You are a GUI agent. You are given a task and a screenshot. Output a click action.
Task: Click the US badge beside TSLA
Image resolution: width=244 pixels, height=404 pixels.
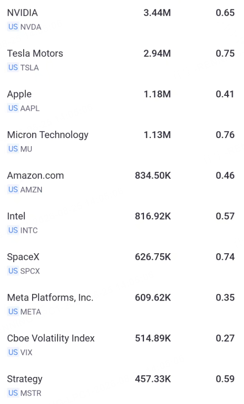point(13,67)
